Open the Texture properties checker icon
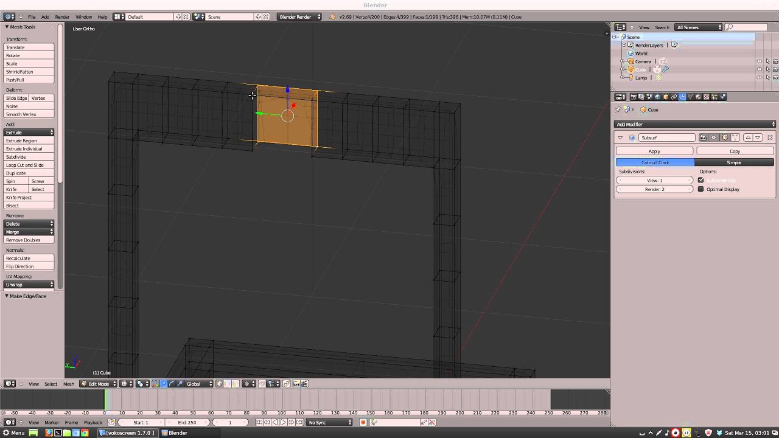This screenshot has width=779, height=438. pyautogui.click(x=706, y=97)
